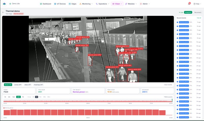Choose the 60m grouping option

(49, 97)
